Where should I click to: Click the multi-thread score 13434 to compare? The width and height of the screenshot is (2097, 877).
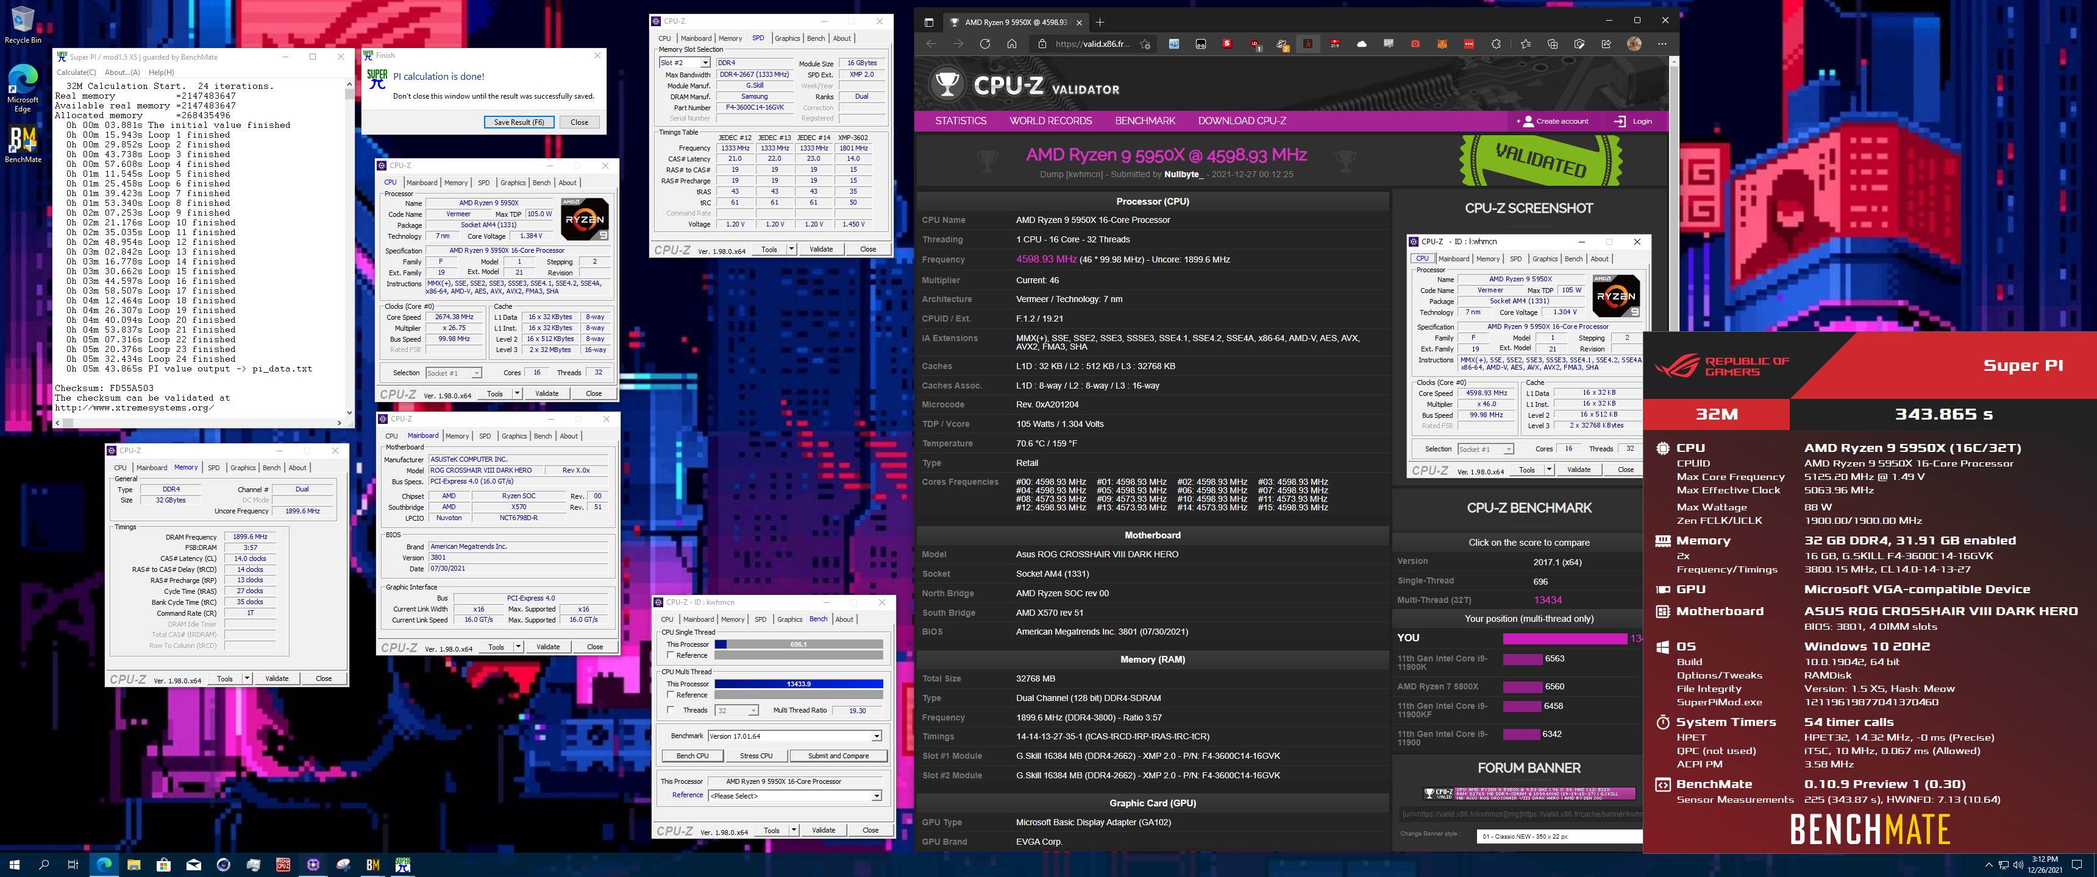[1548, 601]
